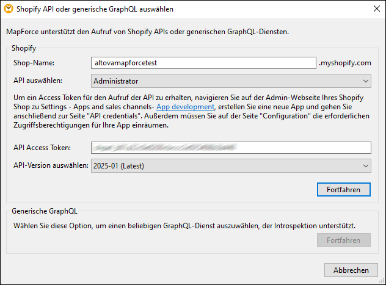Screen dimensions: 386x285
Task: Close the Shopify API selection dialog
Action: point(374,9)
